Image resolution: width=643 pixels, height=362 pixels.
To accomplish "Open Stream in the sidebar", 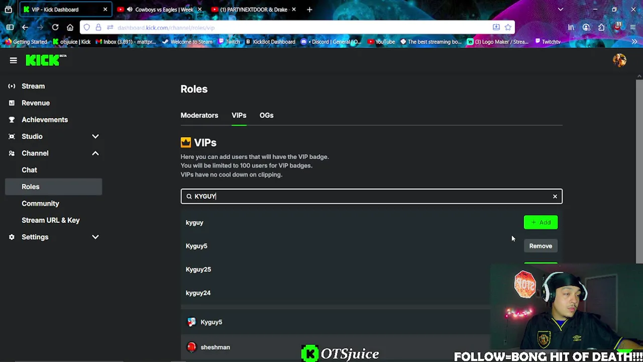I will [x=33, y=86].
